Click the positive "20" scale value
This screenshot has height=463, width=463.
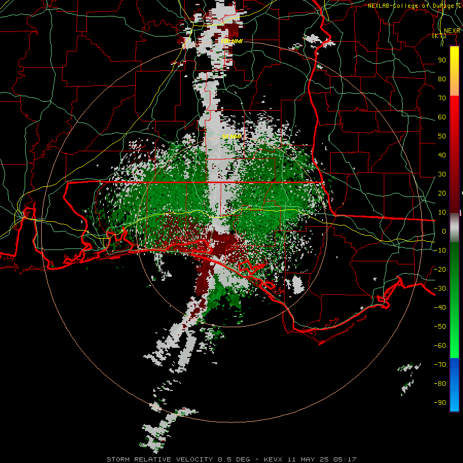pos(442,193)
